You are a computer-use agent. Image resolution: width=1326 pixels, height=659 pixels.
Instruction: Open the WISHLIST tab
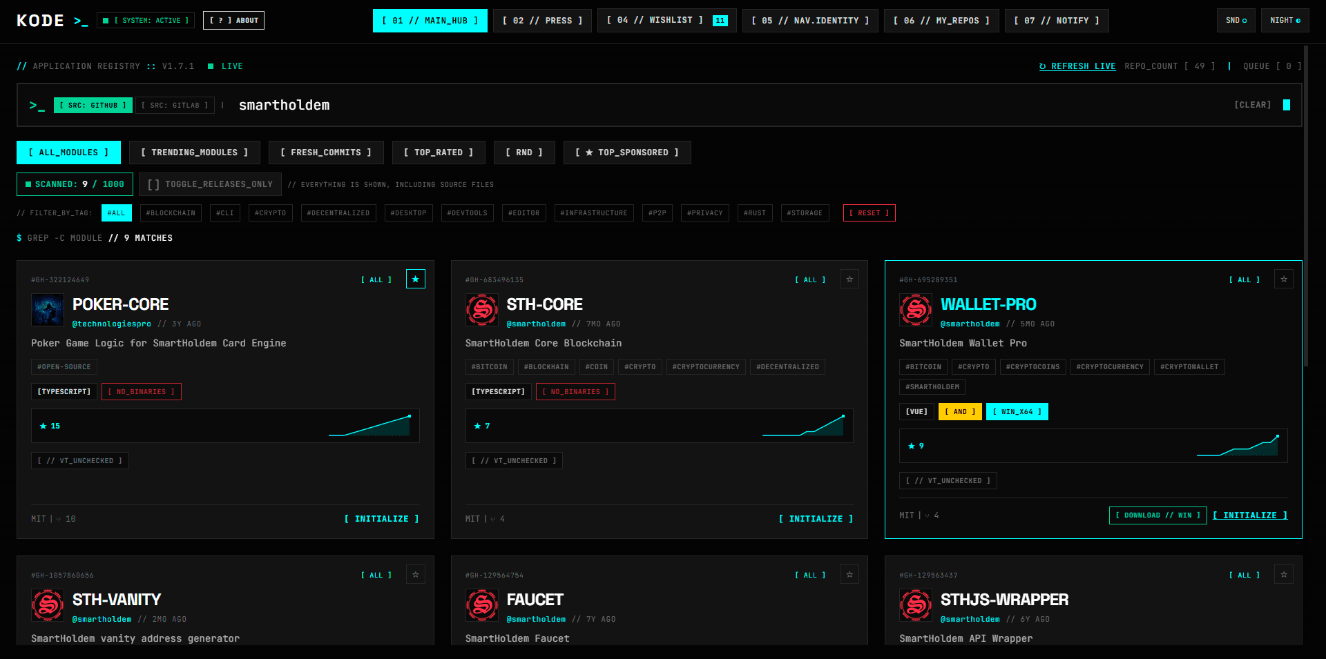coord(666,21)
